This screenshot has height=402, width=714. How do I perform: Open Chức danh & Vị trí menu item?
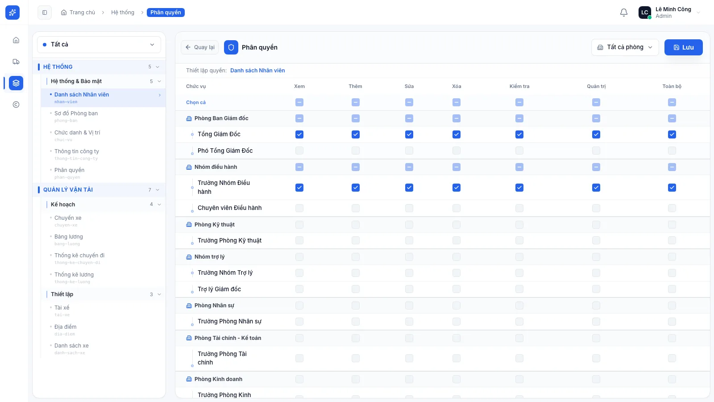click(104, 135)
